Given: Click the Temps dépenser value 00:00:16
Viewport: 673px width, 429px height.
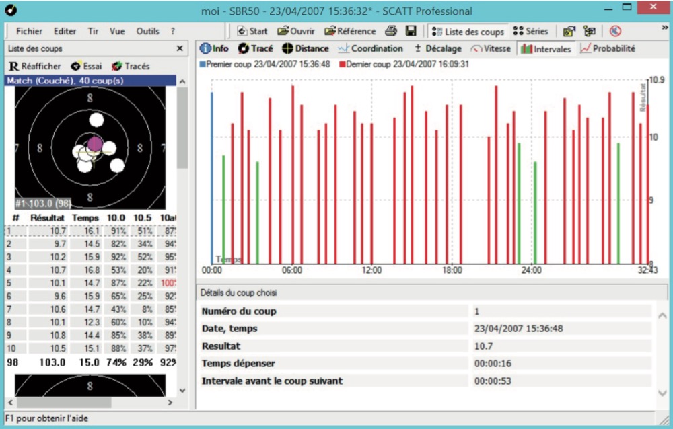Looking at the screenshot, I should (x=493, y=363).
